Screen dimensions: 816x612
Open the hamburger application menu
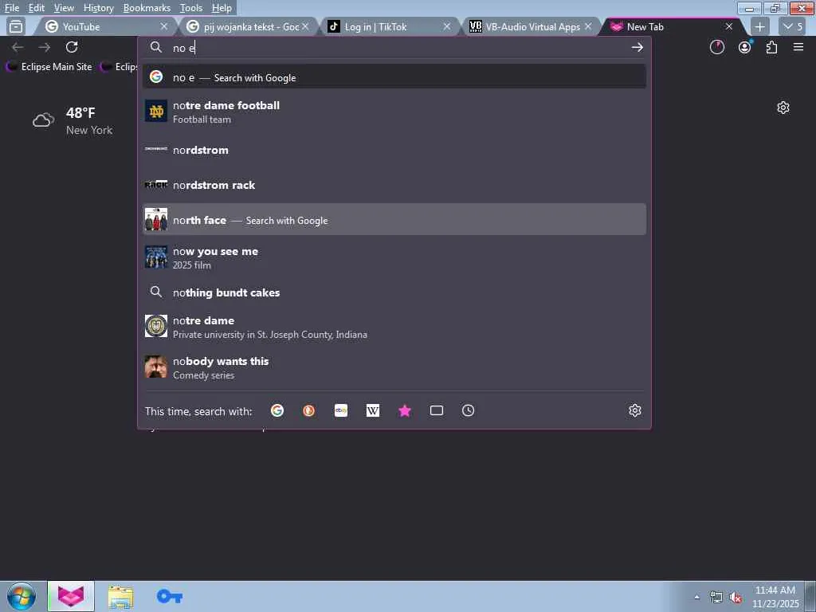tap(798, 47)
